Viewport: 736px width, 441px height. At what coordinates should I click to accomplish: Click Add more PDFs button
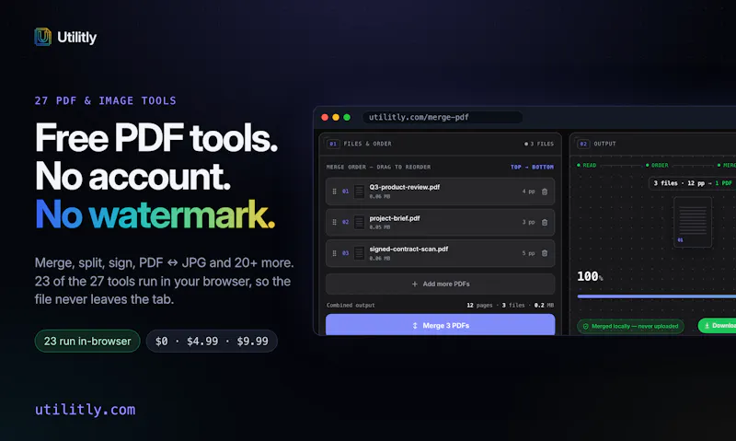441,284
